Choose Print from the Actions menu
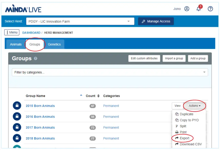The image size is (220, 150). (x=181, y=132)
